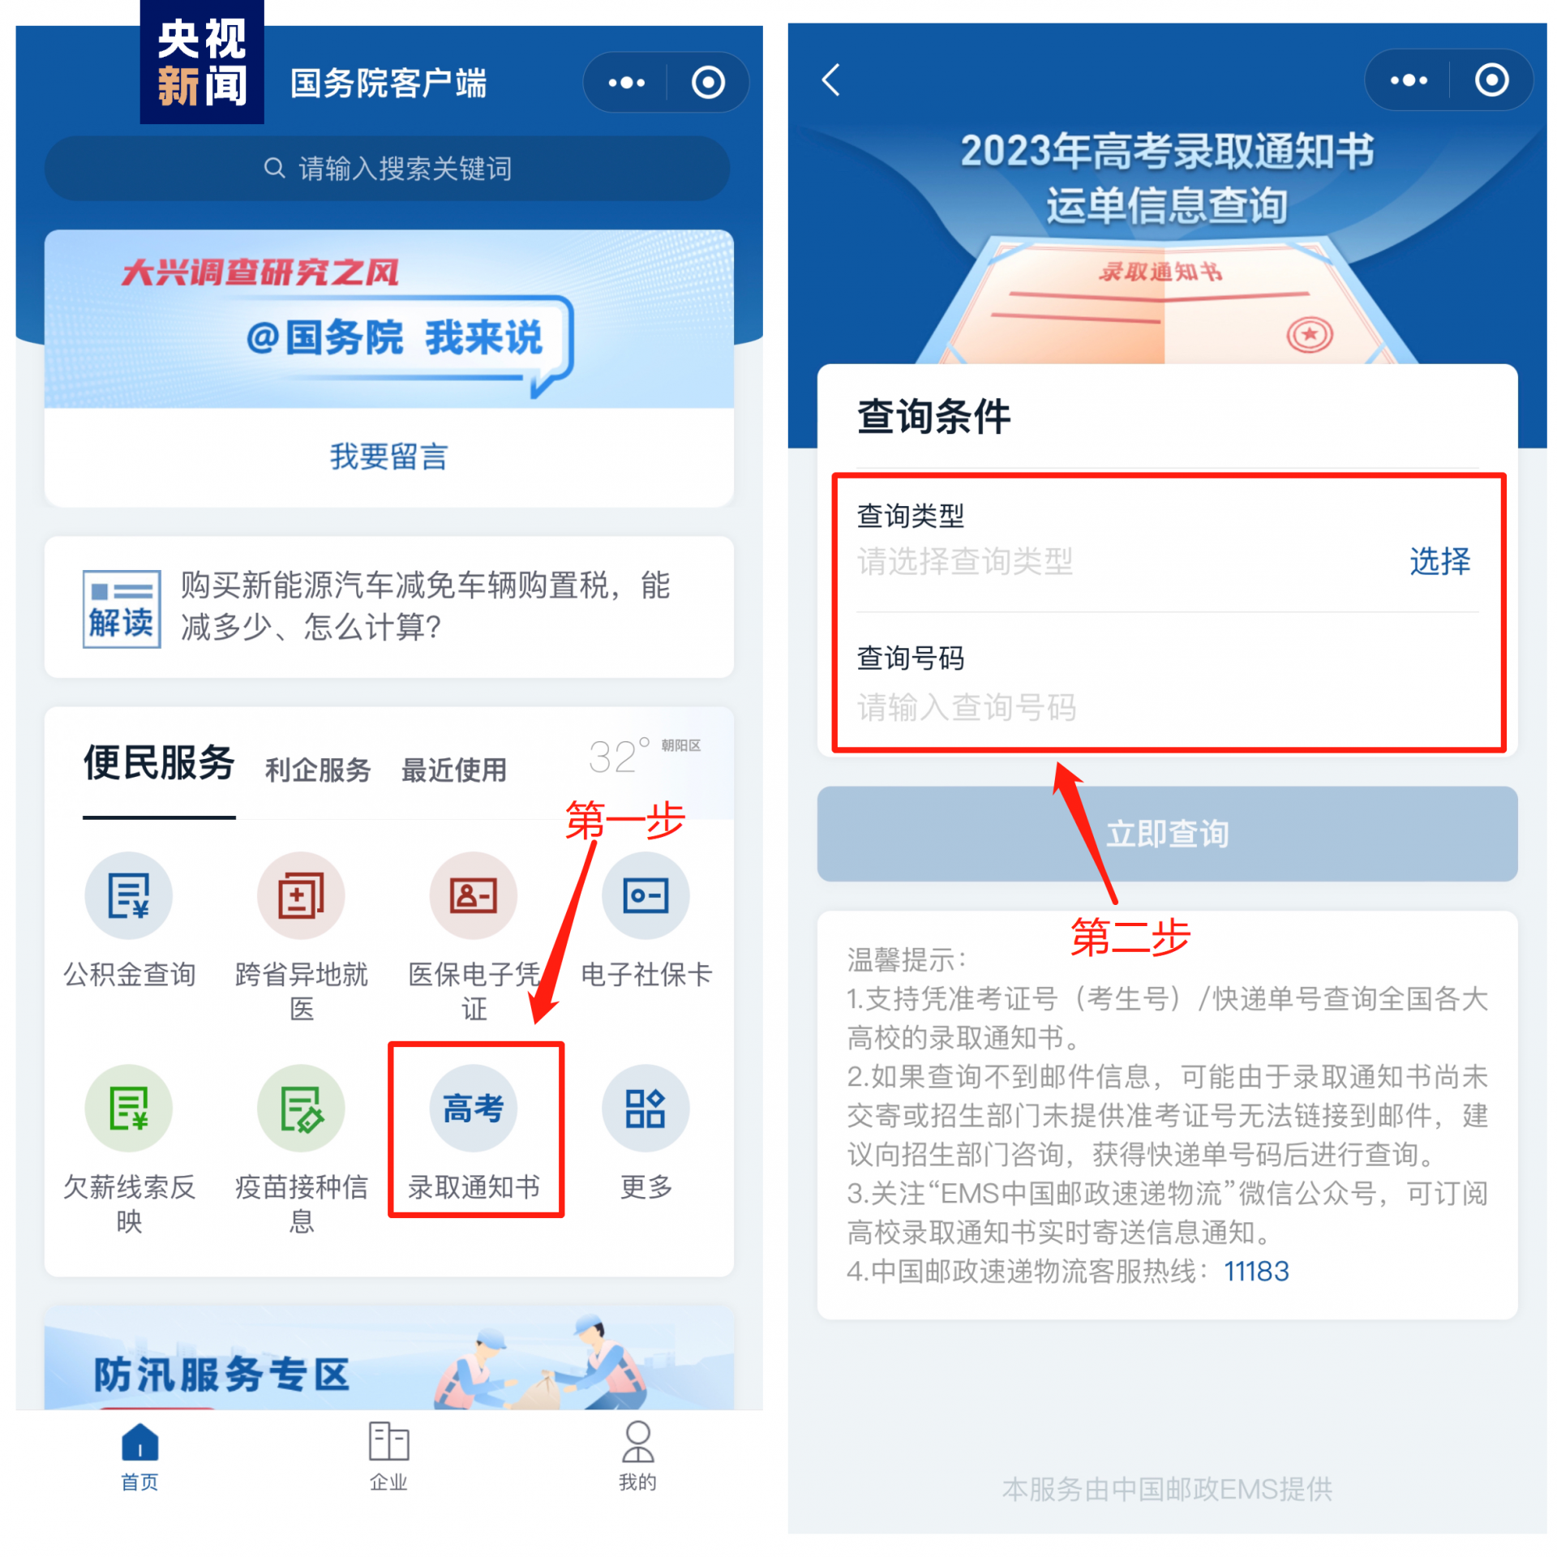Open the three-dot menu on query page

1409,79
